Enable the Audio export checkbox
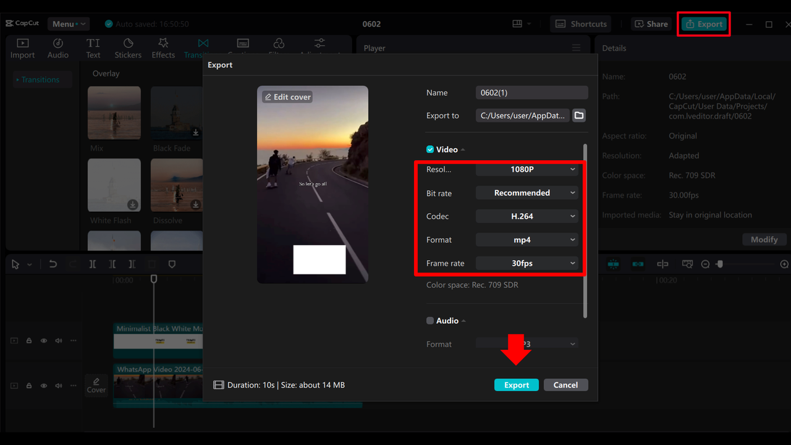This screenshot has height=445, width=791. point(429,320)
